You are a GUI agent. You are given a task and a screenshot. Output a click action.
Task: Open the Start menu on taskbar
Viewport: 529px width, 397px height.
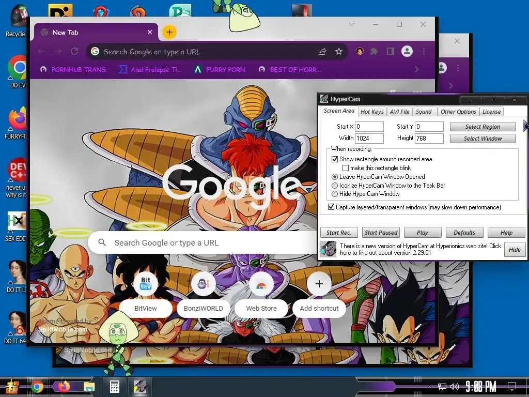[11, 387]
